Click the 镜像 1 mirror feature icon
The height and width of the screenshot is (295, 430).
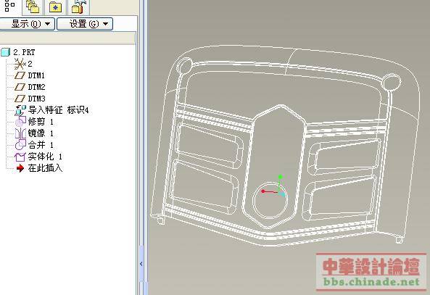(20, 133)
